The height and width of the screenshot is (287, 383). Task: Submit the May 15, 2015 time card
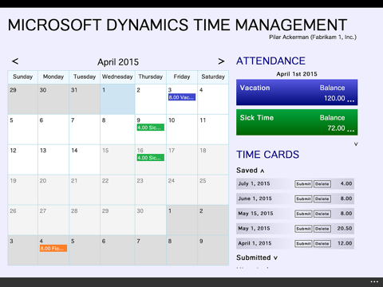tap(303, 214)
